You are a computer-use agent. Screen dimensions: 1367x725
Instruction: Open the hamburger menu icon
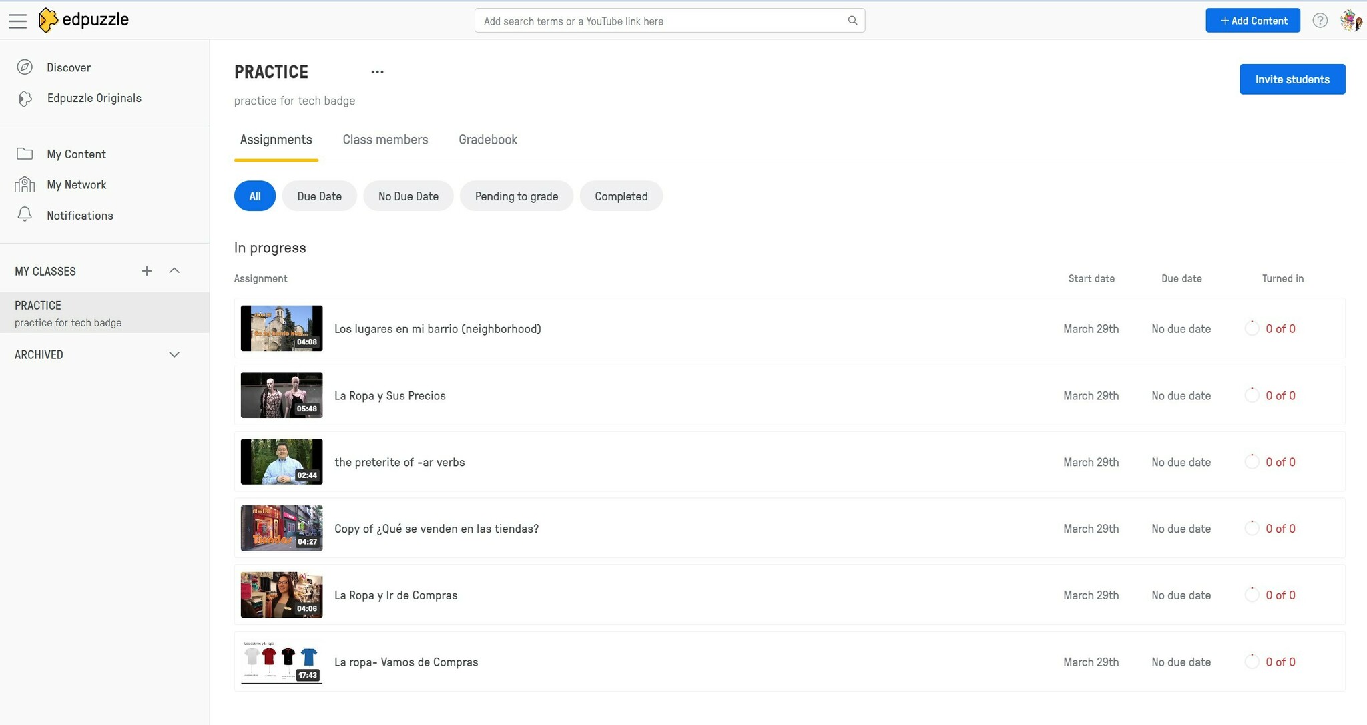click(18, 21)
